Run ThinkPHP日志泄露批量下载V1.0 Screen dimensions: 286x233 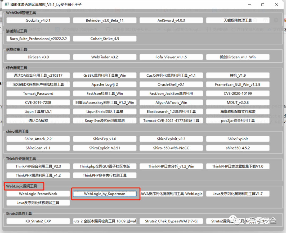(x=238, y=166)
